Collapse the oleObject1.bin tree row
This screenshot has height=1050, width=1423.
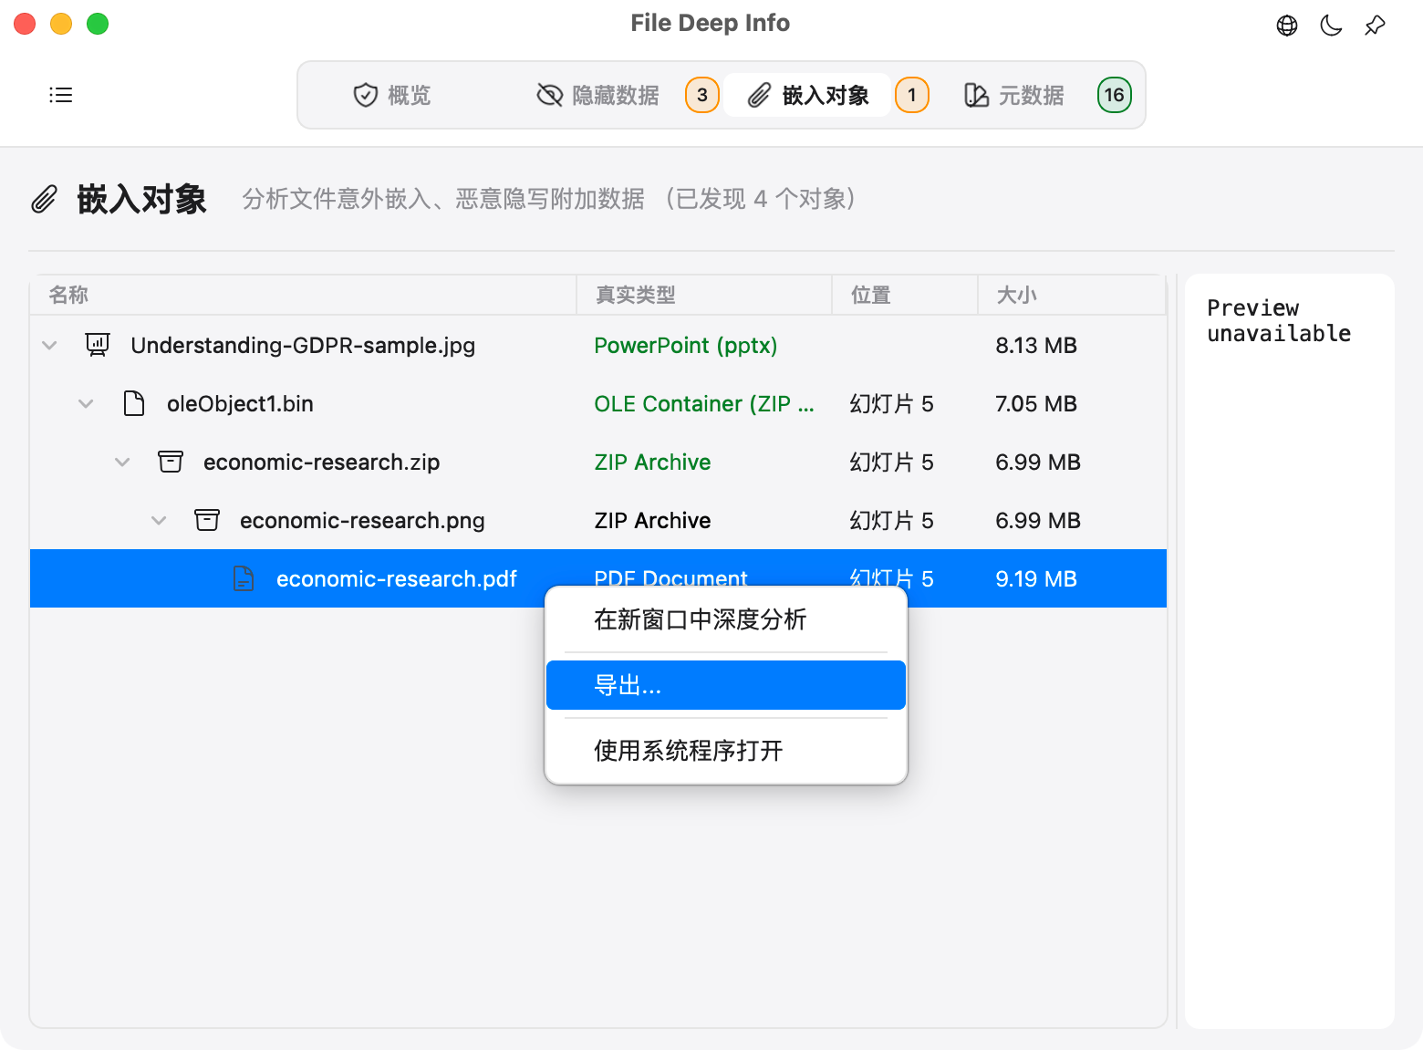click(x=87, y=404)
